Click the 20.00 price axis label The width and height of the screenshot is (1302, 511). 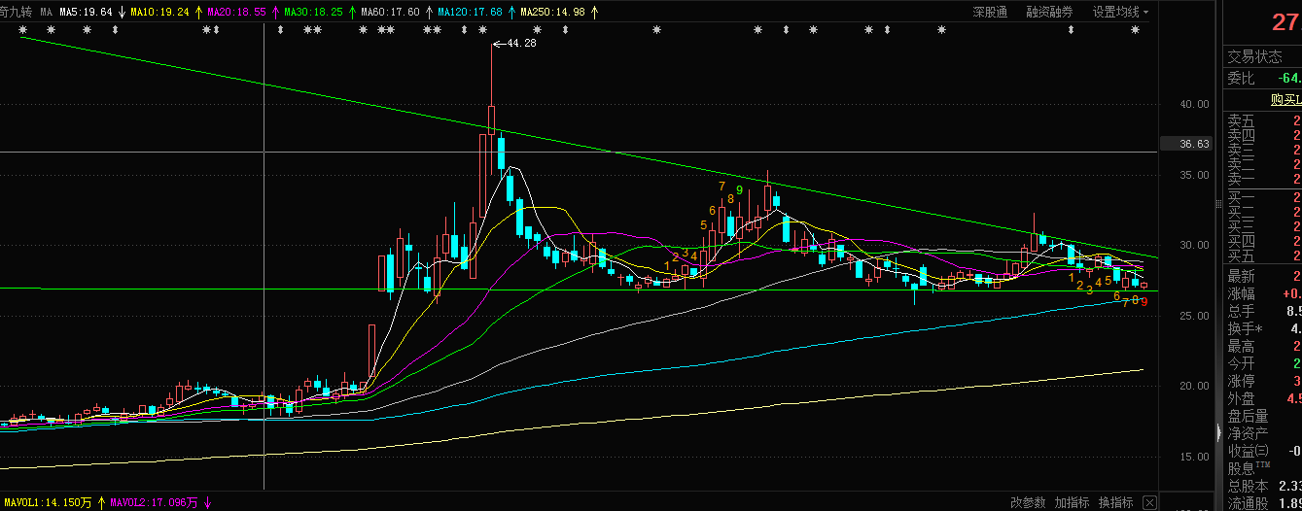[1194, 386]
